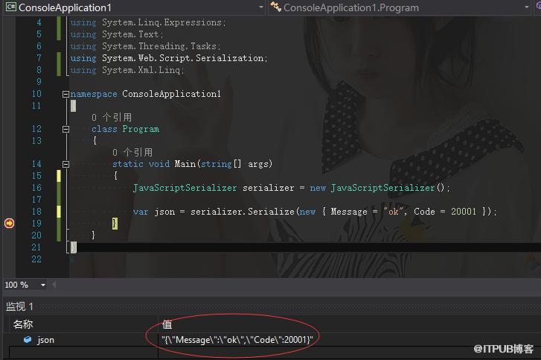Viewport: 541px width, 360px height.
Task: Click the 'serializer.Serialize' call on line 18
Action: pyautogui.click(x=242, y=212)
